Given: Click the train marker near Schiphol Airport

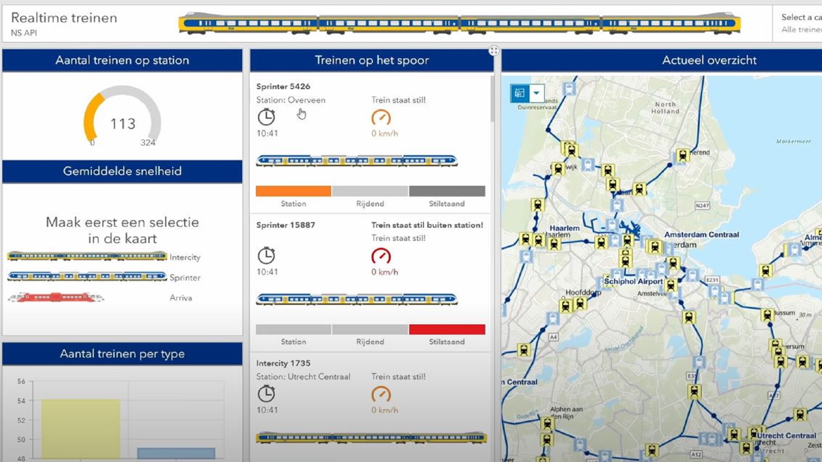Looking at the screenshot, I should (670, 285).
